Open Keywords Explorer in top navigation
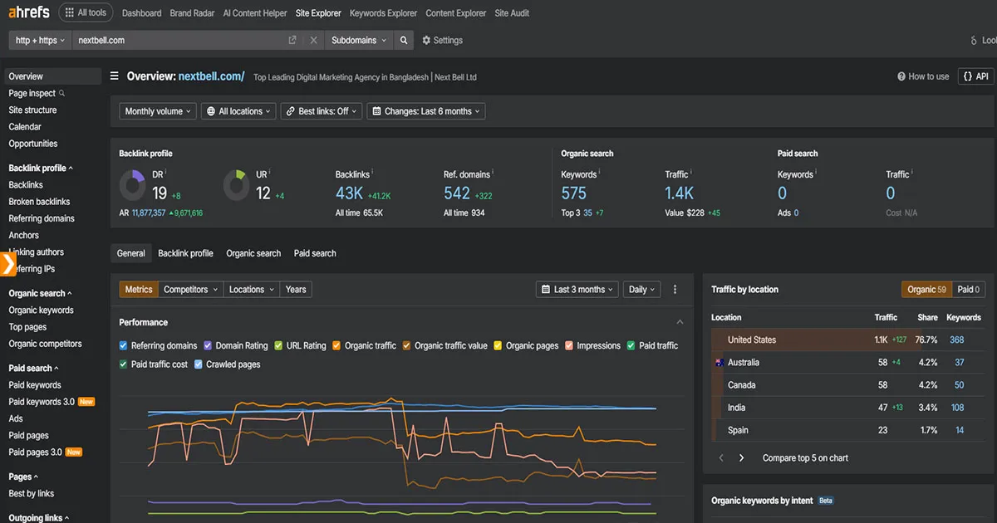997x523 pixels. pos(384,13)
